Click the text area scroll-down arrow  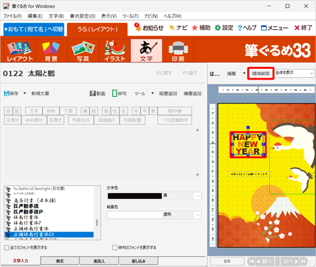pos(197,175)
